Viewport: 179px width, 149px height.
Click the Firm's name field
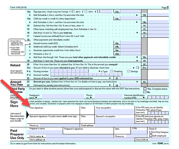80,136
